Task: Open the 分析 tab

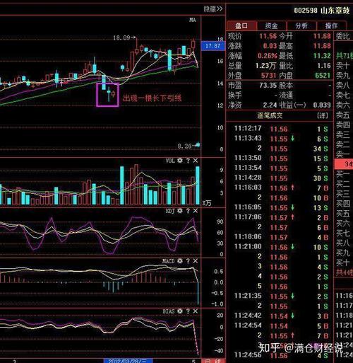Action: pos(301,25)
